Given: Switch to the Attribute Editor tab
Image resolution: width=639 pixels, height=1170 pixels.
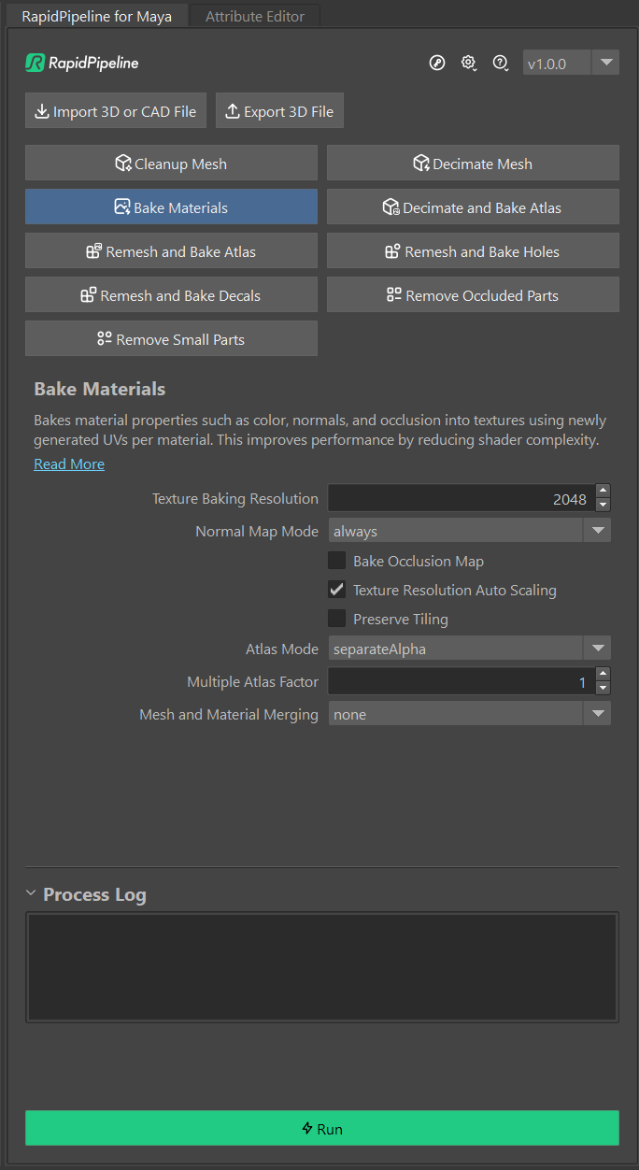Looking at the screenshot, I should (254, 15).
